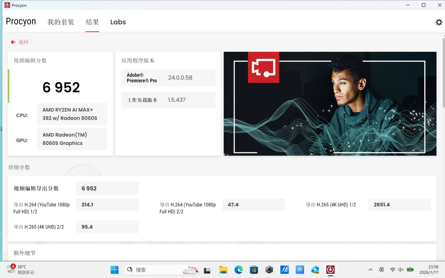Close the Procyon window
Screen dimensions: 445x278
[439, 5]
